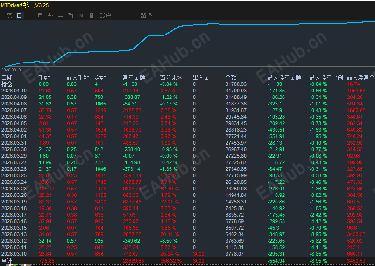Click total percentage 956.32 %

171,261
